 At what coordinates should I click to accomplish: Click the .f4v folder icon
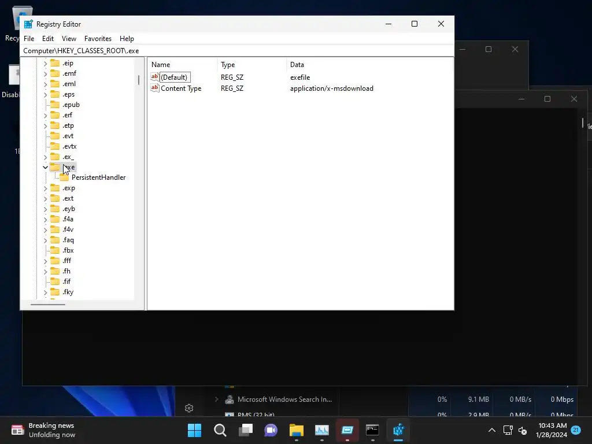click(x=55, y=230)
